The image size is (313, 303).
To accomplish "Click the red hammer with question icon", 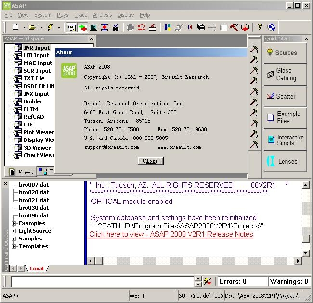I will tap(234, 27).
